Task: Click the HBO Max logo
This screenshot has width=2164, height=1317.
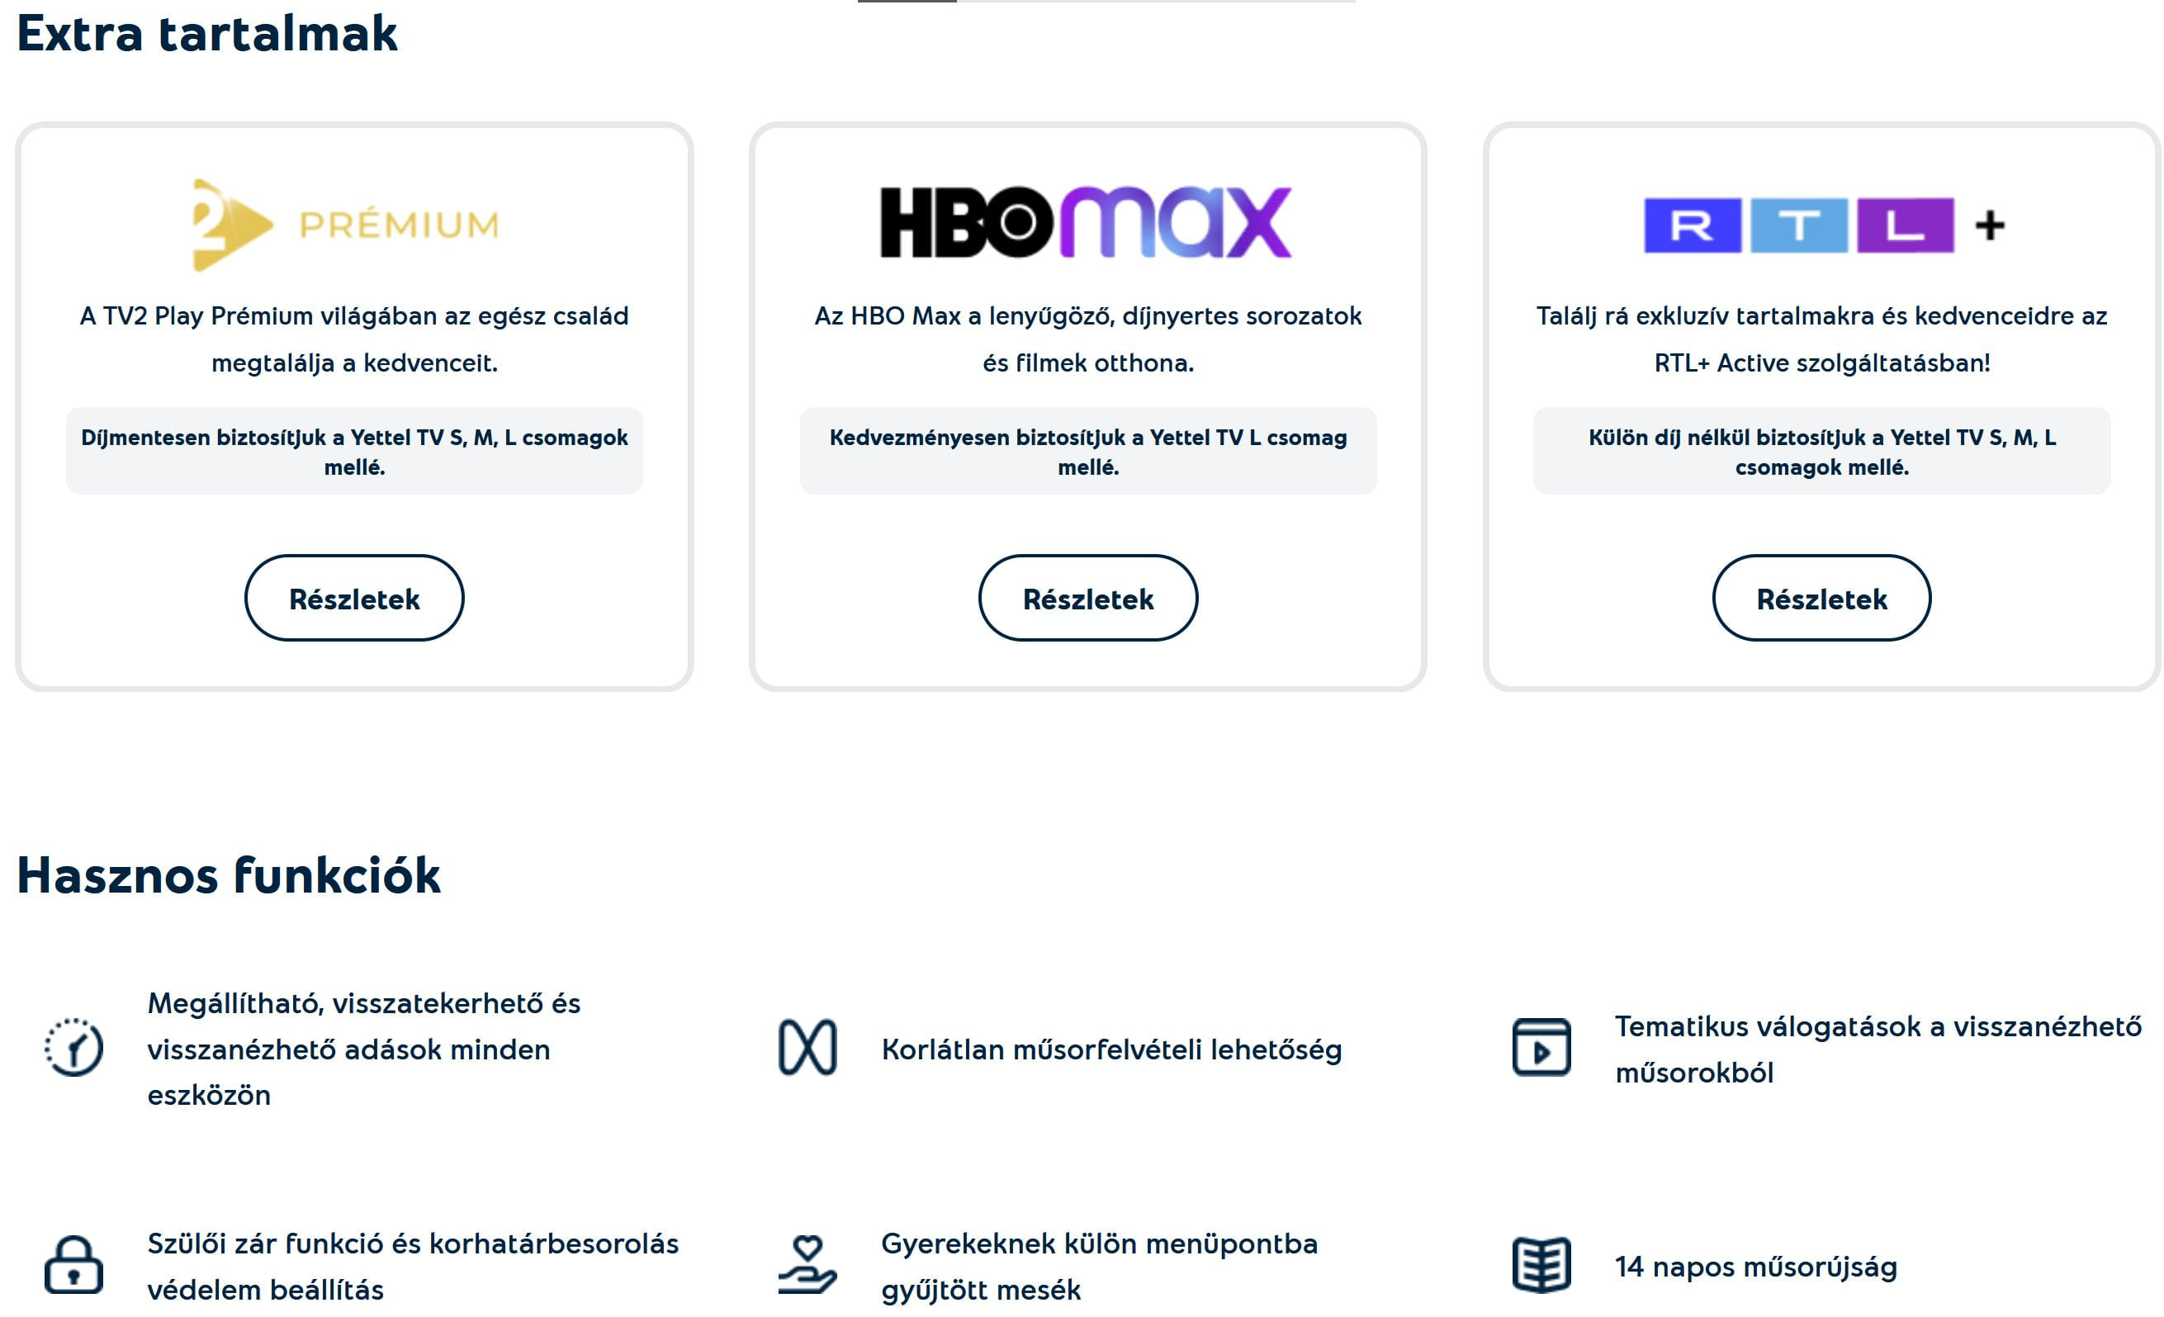Action: coord(1086,221)
